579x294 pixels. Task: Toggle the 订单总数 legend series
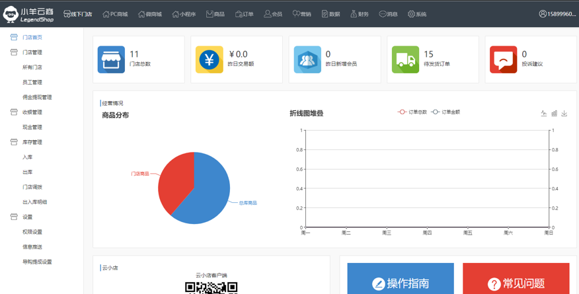click(412, 112)
